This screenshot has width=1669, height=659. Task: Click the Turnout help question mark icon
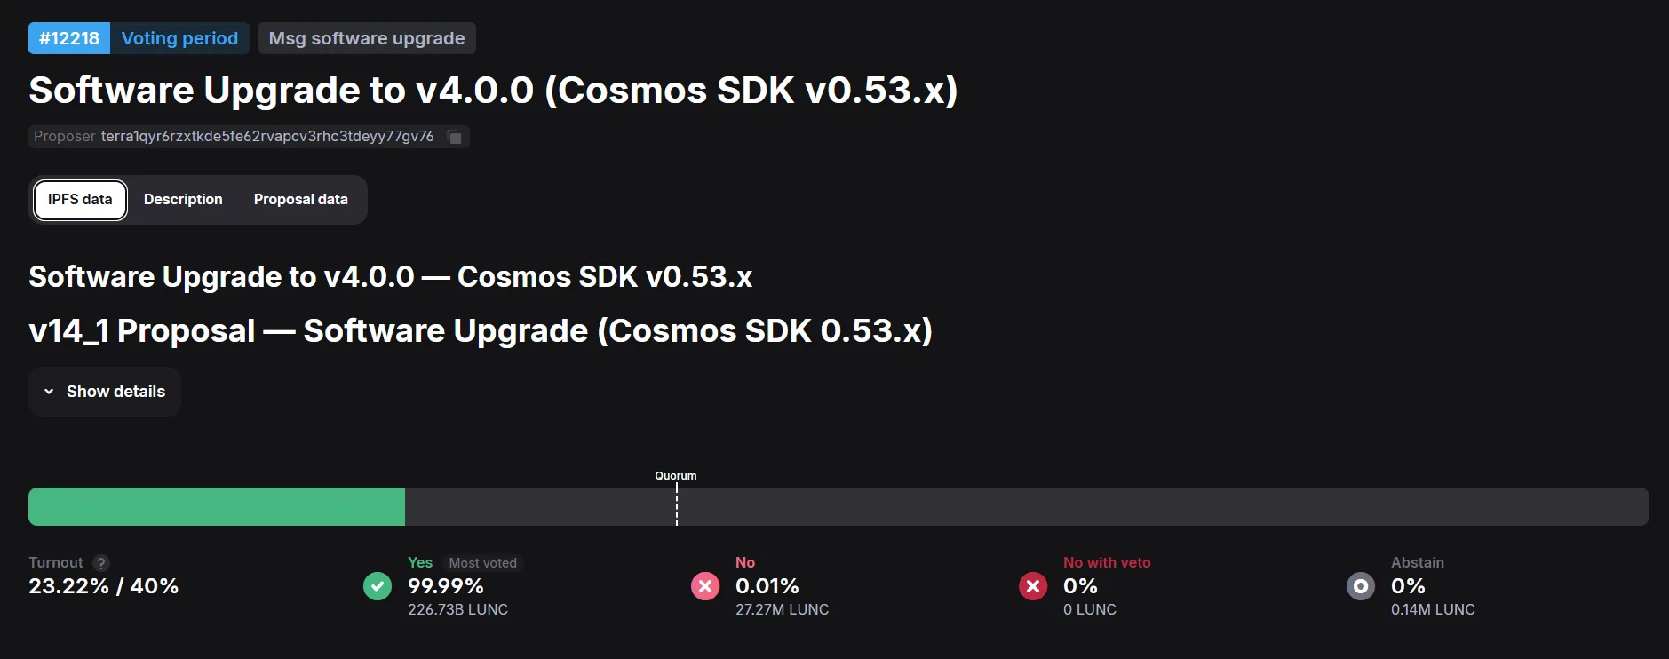(x=101, y=563)
